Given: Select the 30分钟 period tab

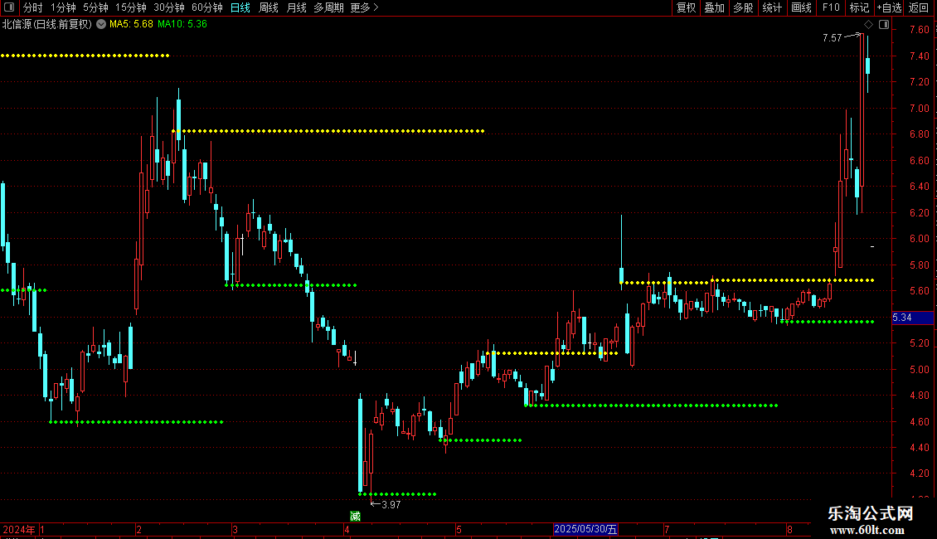Looking at the screenshot, I should 169,7.
